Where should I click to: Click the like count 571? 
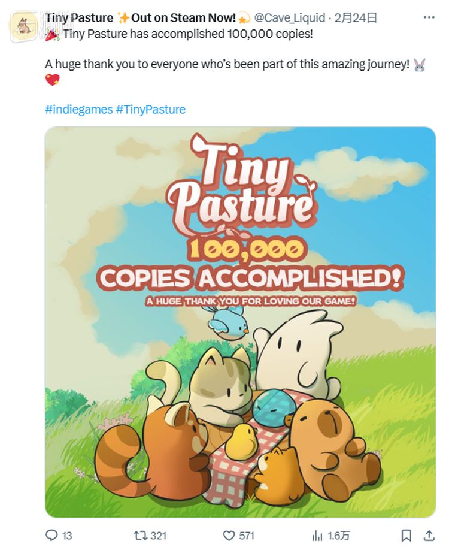[x=247, y=536]
